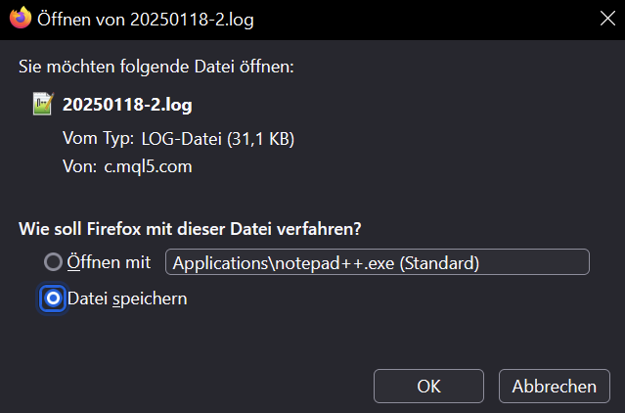Click the "Sie möchten folgende Datei öffnen:" text
The image size is (625, 413).
156,67
